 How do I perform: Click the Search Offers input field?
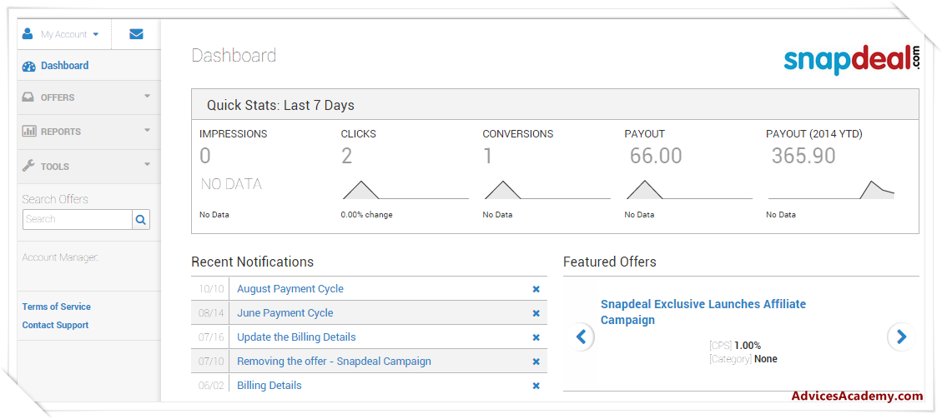click(77, 220)
